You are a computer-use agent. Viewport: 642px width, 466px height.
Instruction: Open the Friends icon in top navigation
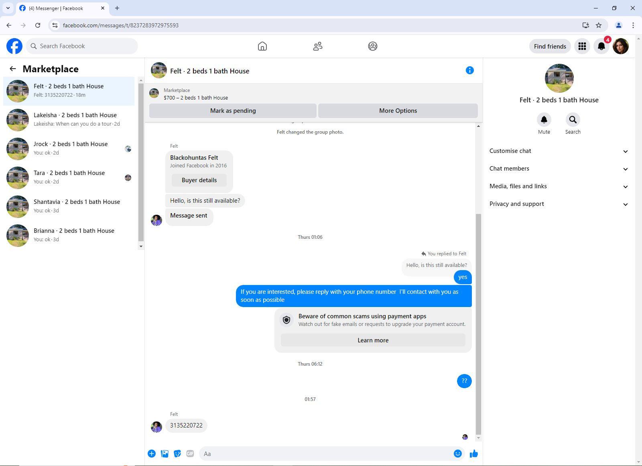pyautogui.click(x=318, y=46)
